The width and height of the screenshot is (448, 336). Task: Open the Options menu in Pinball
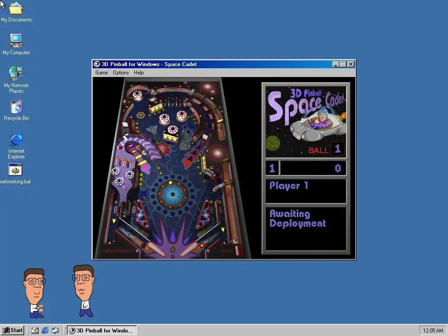coord(121,73)
